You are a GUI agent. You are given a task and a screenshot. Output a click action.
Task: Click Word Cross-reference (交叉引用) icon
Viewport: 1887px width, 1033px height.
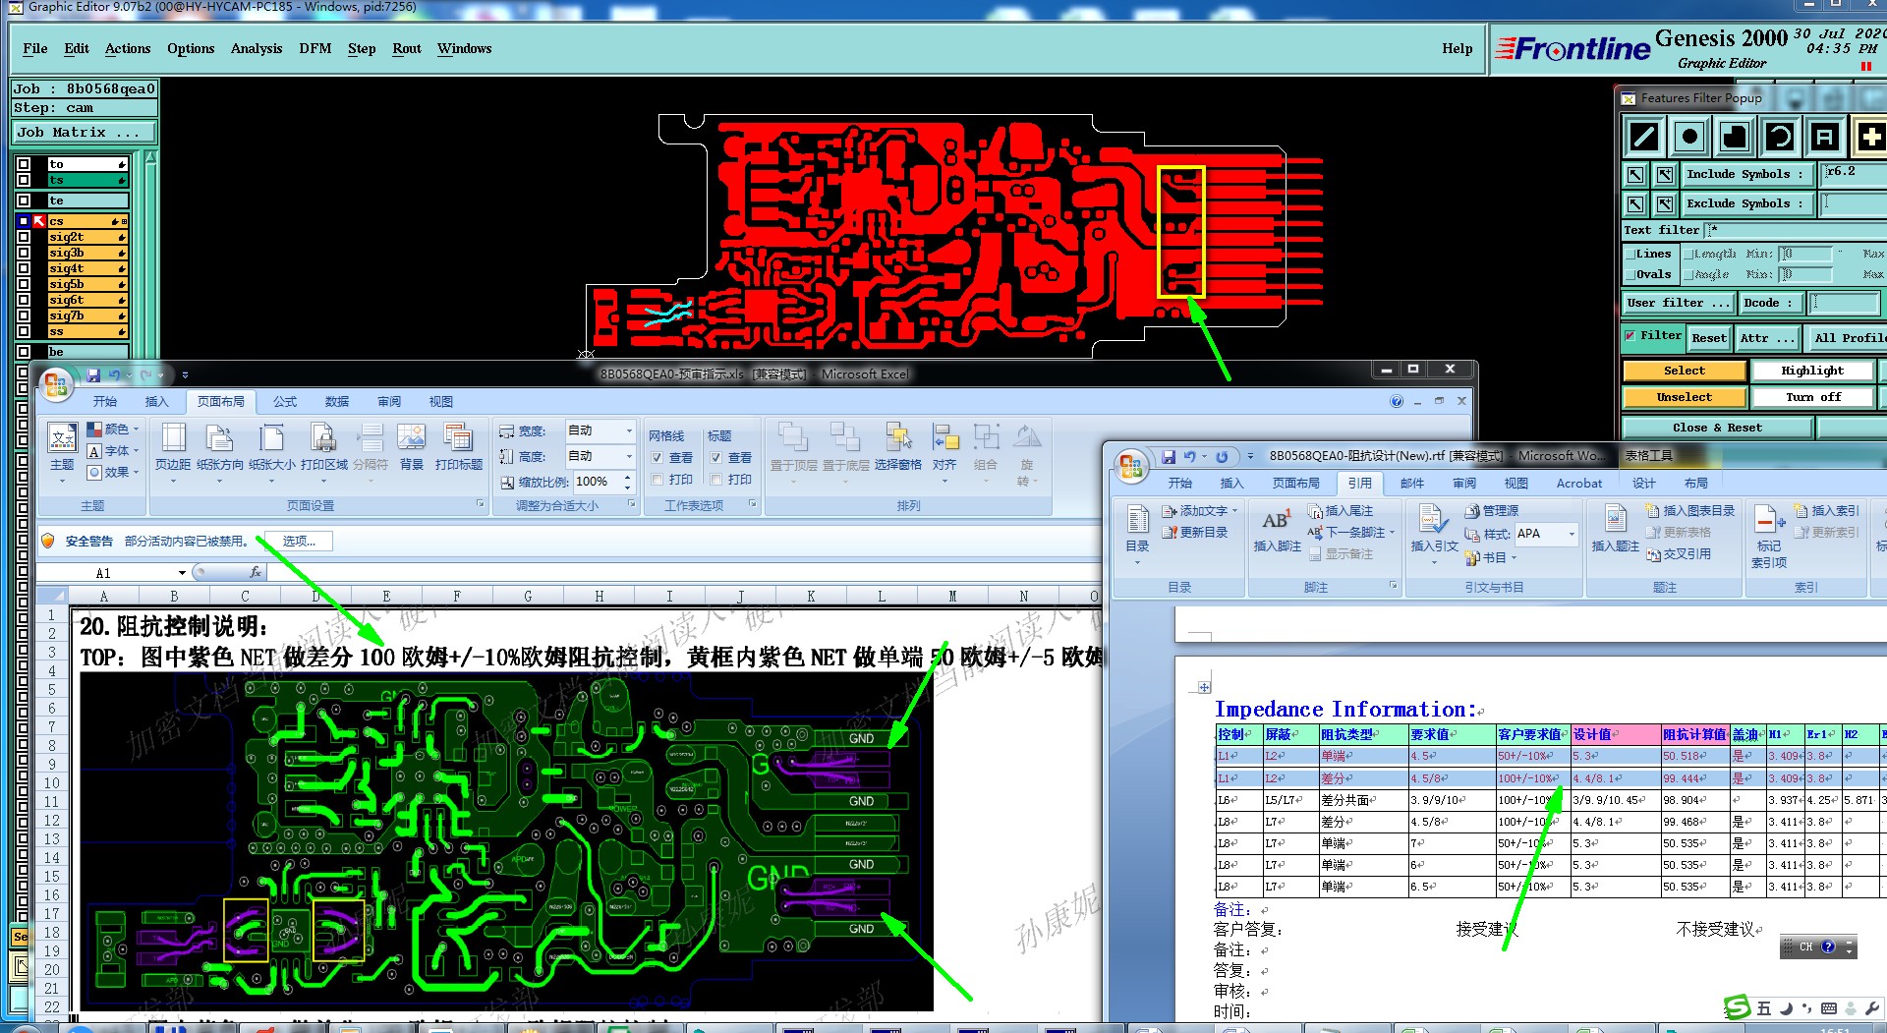[1679, 554]
